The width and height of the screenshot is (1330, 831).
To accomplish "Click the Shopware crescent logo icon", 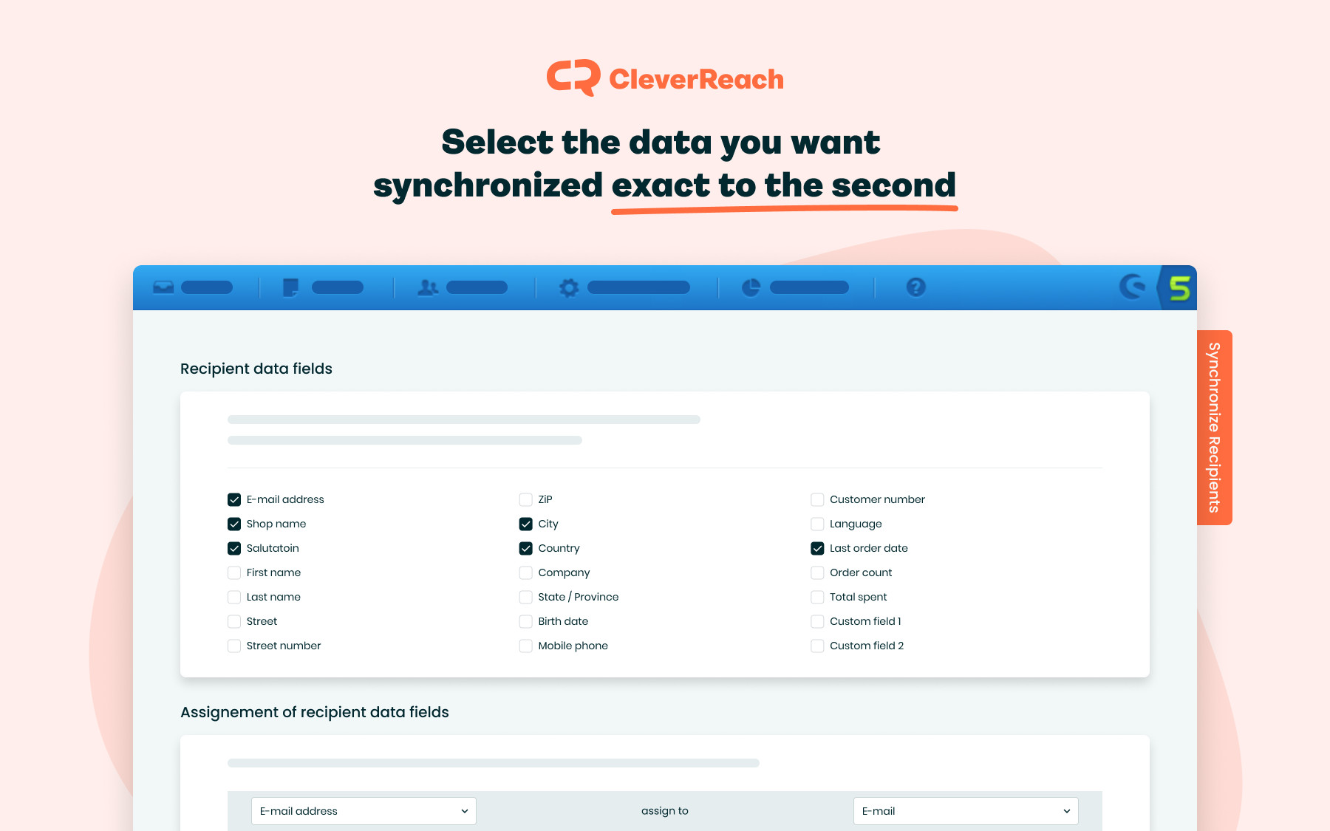I will click(x=1133, y=287).
